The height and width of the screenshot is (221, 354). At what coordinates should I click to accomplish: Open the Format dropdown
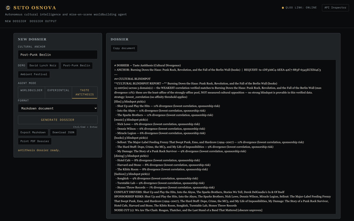(58, 108)
